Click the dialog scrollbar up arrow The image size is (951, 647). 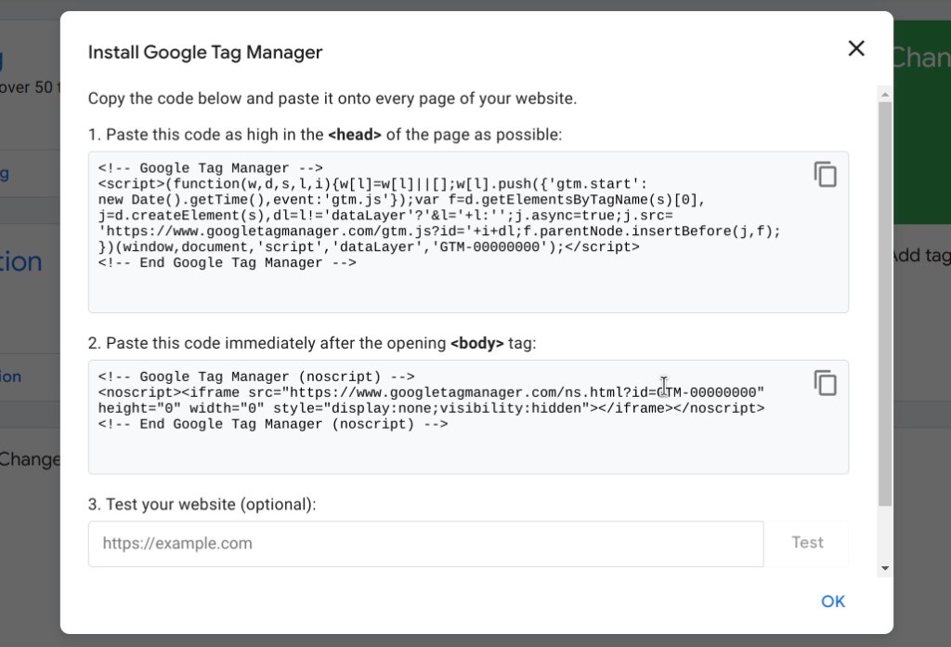point(885,95)
